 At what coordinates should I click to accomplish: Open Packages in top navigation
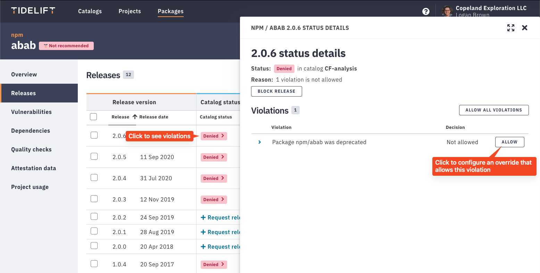[171, 11]
